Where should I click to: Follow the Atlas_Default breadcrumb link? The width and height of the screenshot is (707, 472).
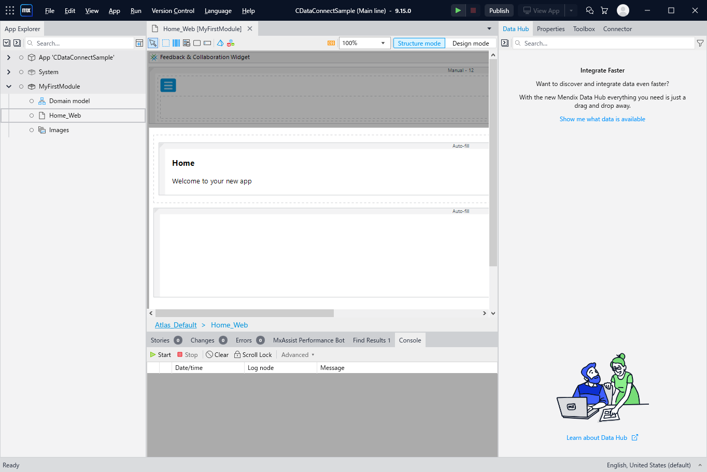click(176, 325)
